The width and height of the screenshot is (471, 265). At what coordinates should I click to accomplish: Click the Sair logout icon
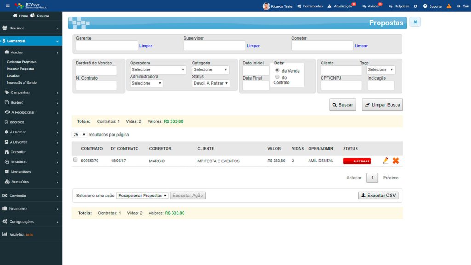459,6
